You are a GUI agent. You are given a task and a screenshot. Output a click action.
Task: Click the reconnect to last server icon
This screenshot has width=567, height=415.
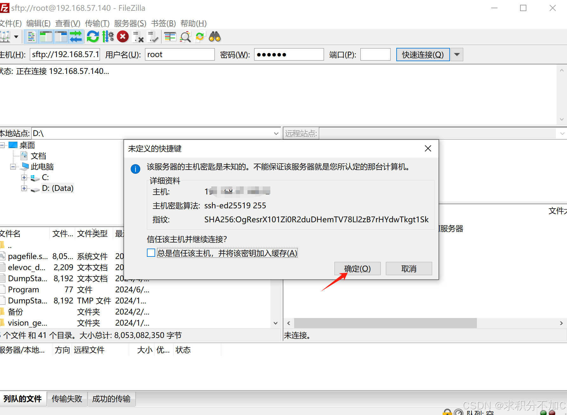153,37
